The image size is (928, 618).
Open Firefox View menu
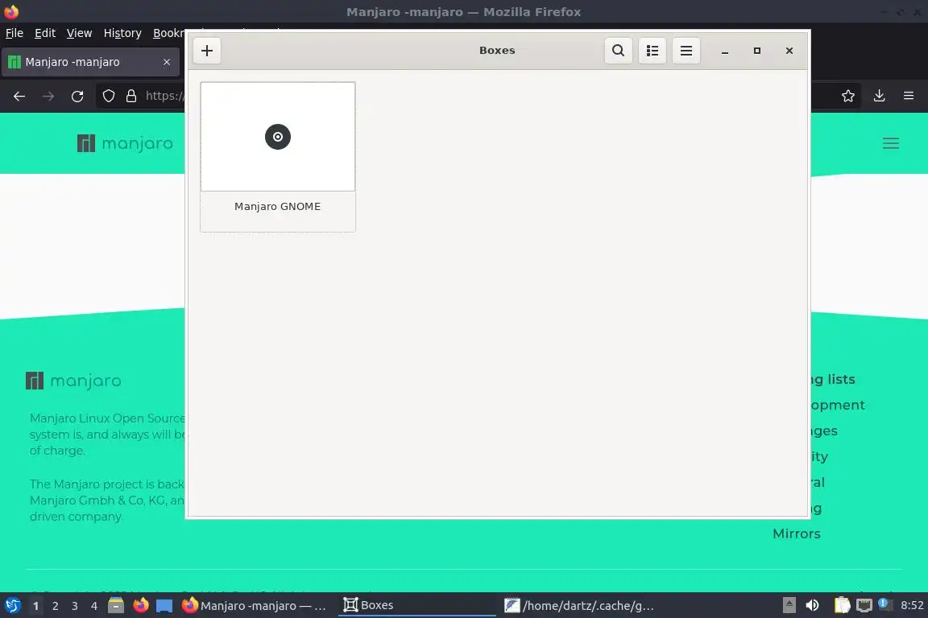79,33
